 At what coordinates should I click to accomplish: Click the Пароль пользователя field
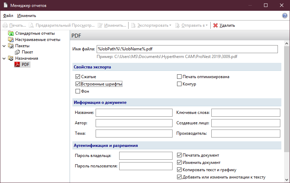[x=146, y=166]
